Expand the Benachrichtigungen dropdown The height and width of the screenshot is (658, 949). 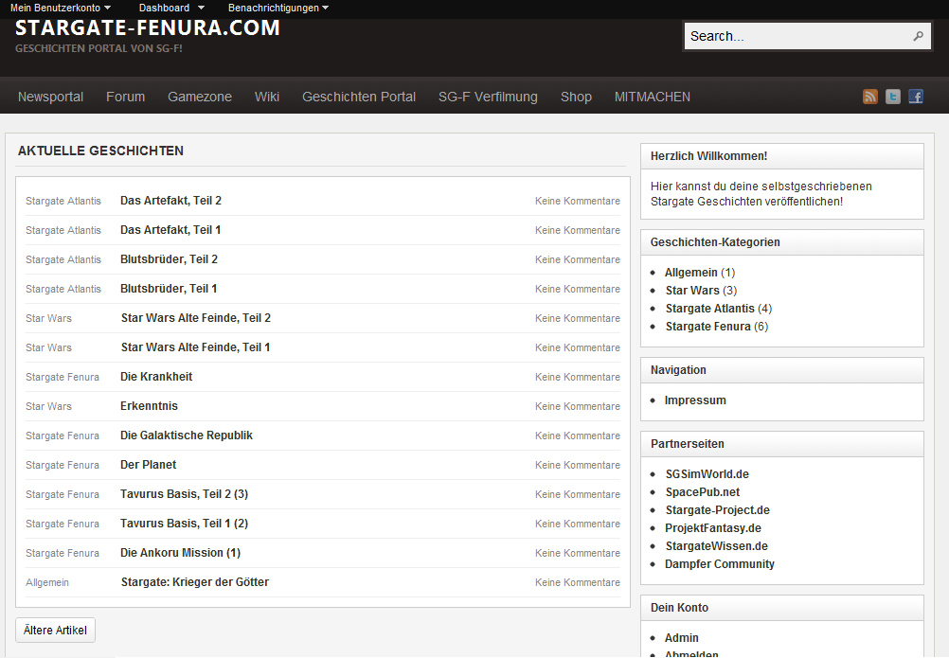pos(278,8)
